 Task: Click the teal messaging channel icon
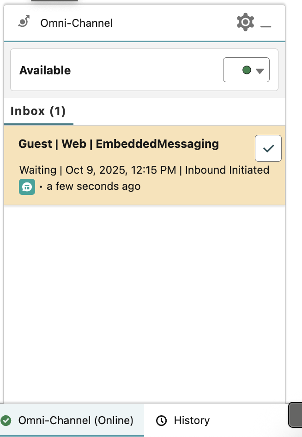pyautogui.click(x=27, y=187)
